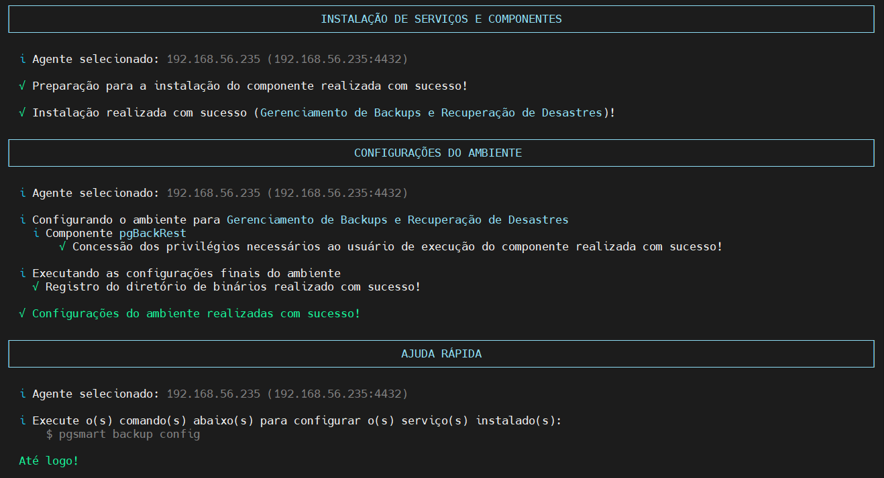884x478 pixels.
Task: Click check mark beside 'Concessão dos privilégios'
Action: tap(62, 246)
